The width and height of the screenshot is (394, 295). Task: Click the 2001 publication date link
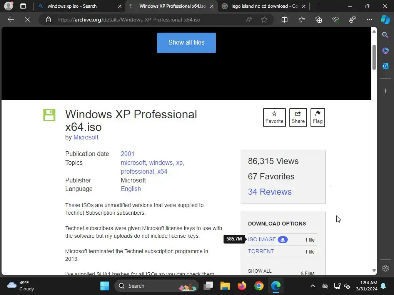[x=127, y=154]
